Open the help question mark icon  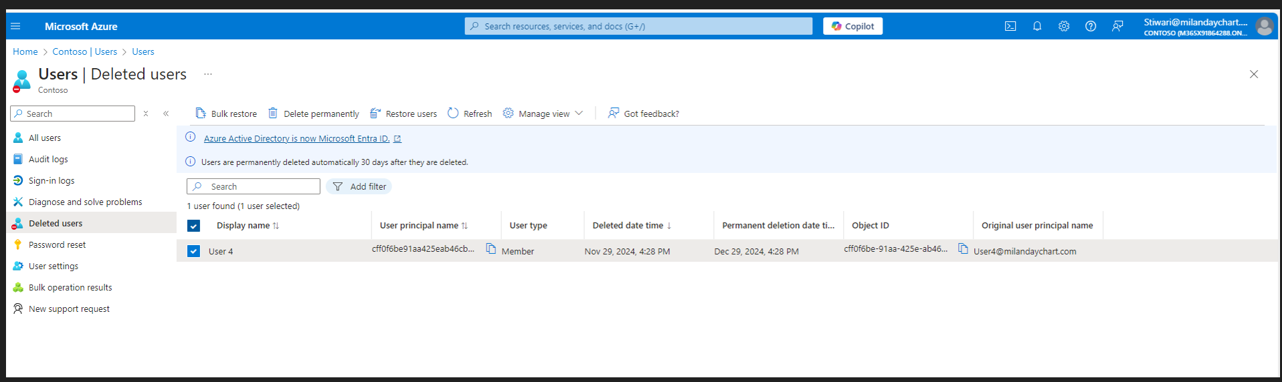click(1091, 26)
